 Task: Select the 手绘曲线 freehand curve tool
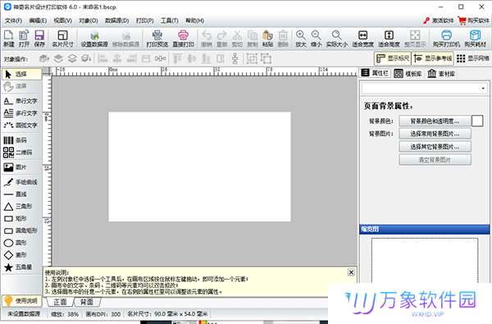pyautogui.click(x=21, y=182)
